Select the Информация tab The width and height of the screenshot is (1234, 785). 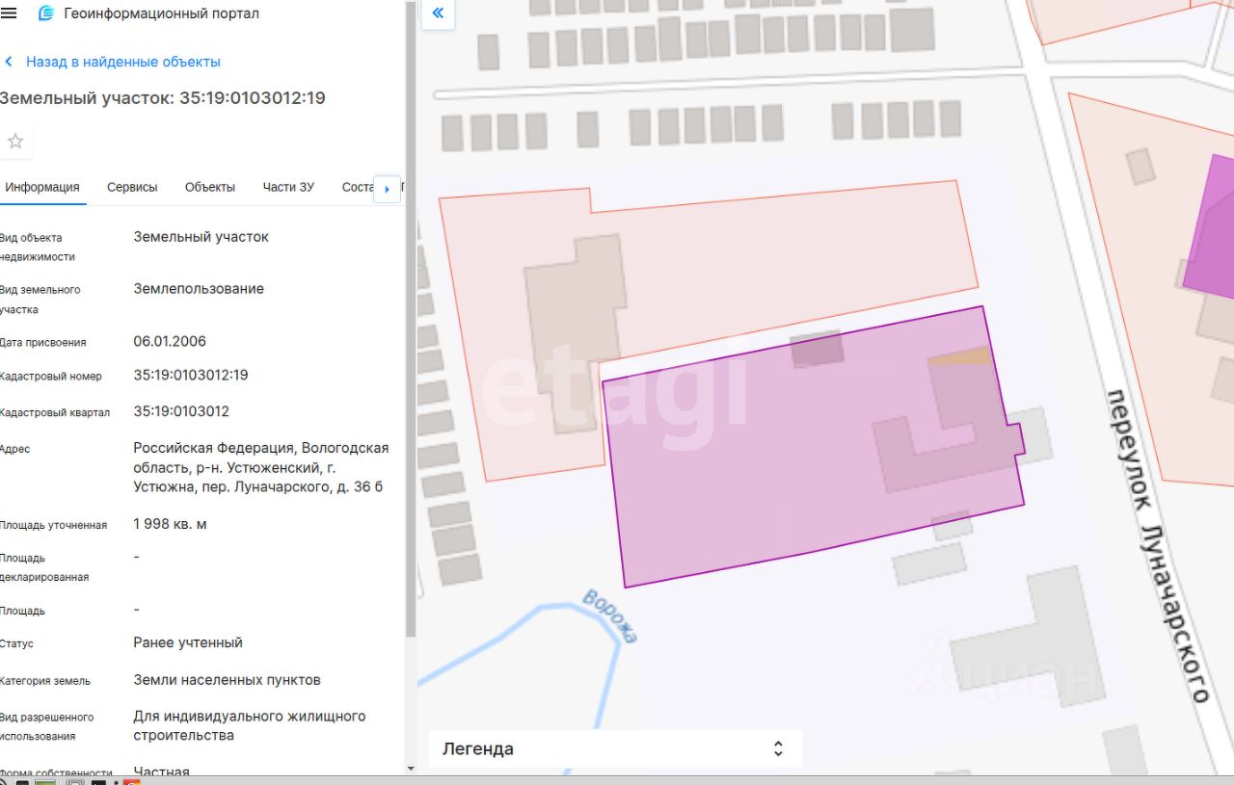(42, 187)
